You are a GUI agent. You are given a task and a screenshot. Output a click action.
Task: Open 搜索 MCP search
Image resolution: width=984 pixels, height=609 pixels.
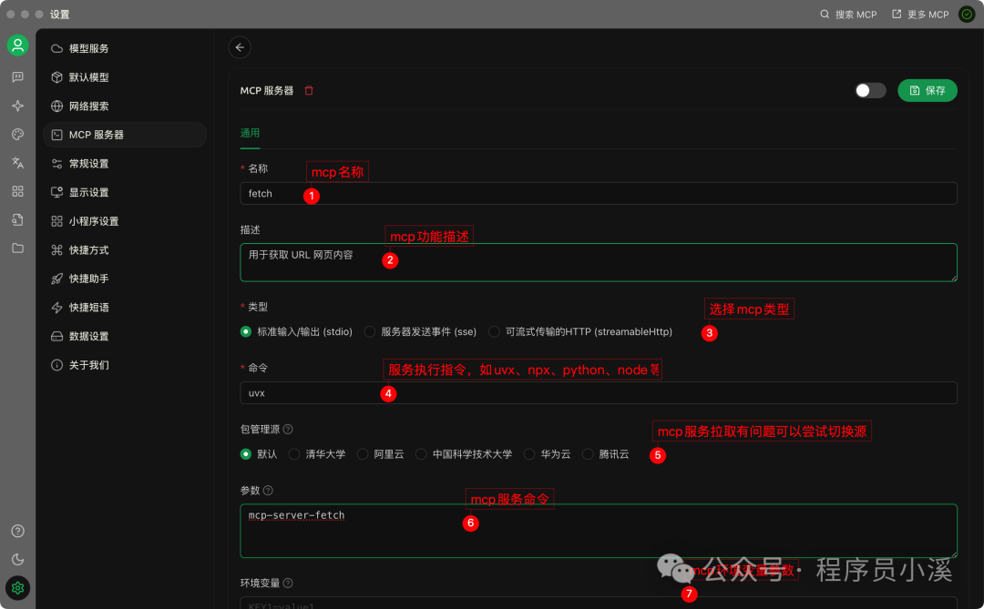(x=848, y=15)
